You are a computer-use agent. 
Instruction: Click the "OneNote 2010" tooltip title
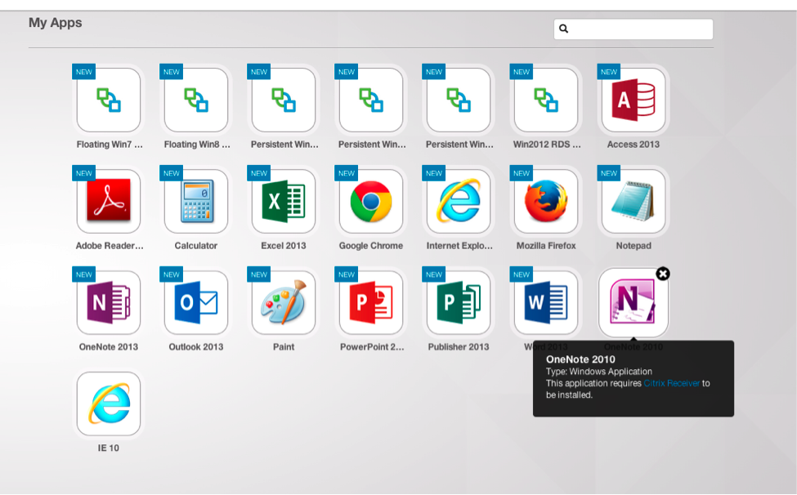point(580,359)
